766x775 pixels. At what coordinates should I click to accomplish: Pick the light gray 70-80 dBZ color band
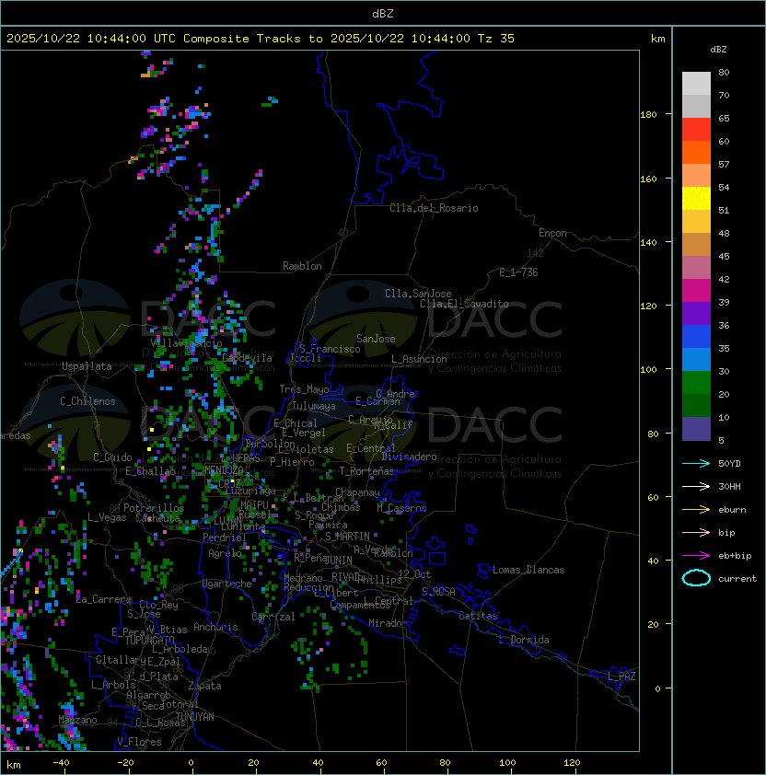pyautogui.click(x=696, y=83)
